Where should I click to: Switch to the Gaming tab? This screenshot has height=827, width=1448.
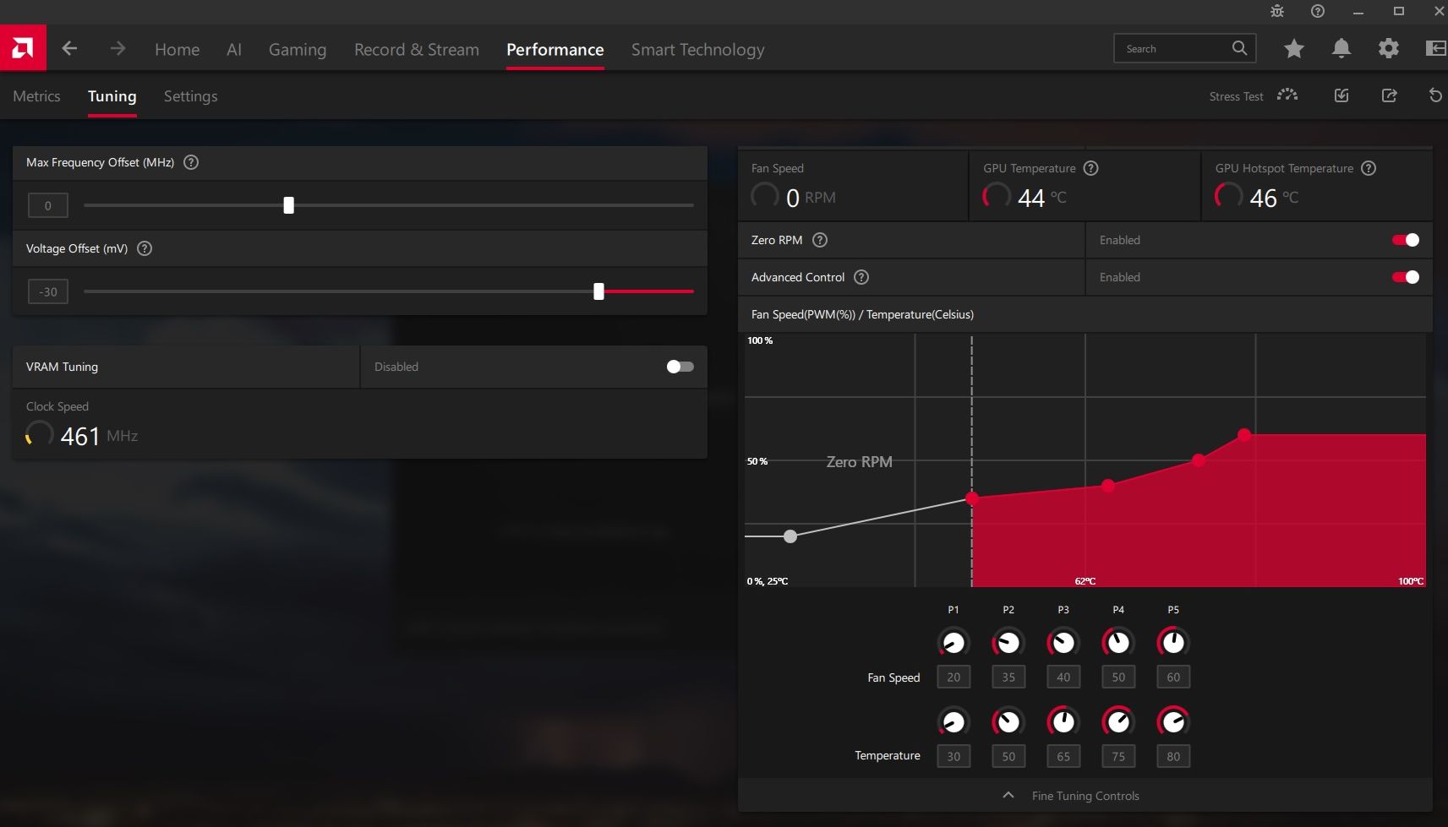(x=297, y=50)
